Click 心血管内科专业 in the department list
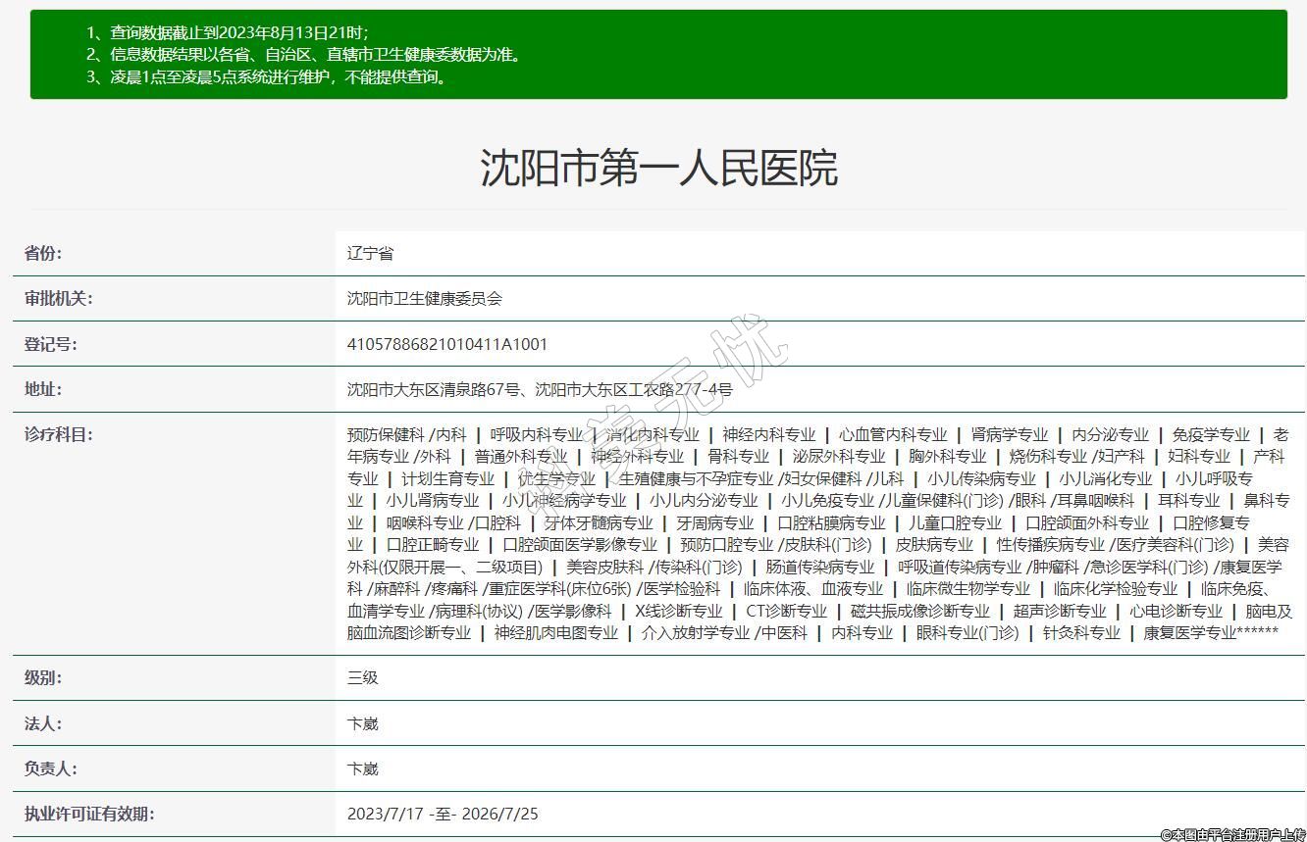The image size is (1307, 842). tap(893, 434)
